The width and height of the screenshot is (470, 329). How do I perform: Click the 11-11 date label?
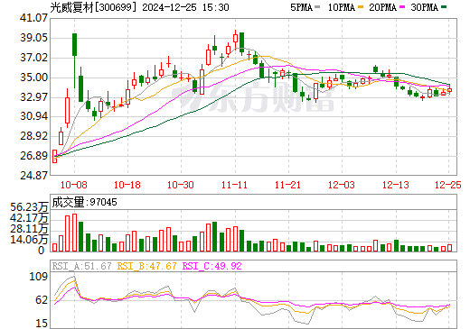click(x=234, y=185)
